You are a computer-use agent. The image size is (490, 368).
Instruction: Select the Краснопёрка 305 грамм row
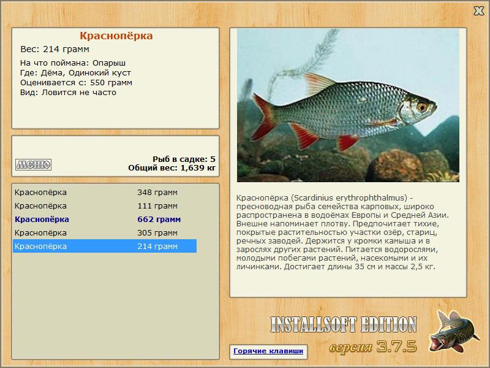pyautogui.click(x=105, y=232)
